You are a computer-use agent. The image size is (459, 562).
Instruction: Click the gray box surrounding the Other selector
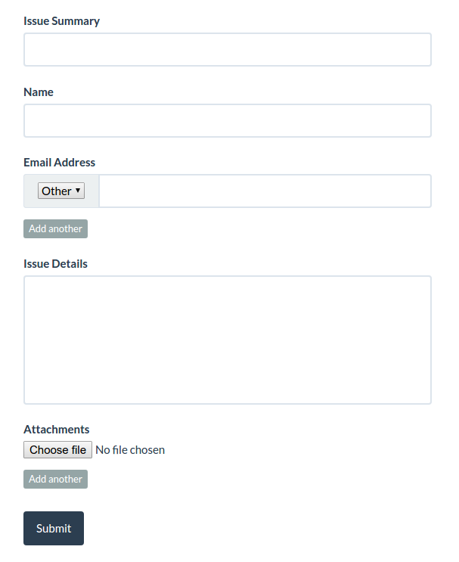click(x=61, y=191)
